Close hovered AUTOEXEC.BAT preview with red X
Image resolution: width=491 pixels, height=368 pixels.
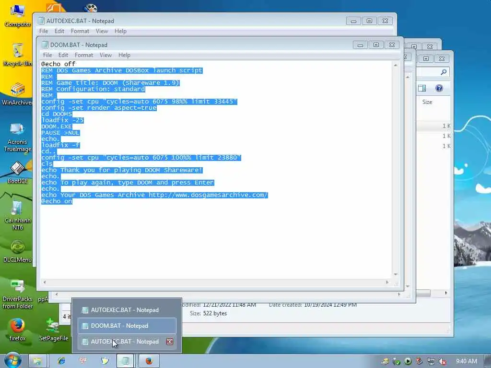(x=170, y=342)
